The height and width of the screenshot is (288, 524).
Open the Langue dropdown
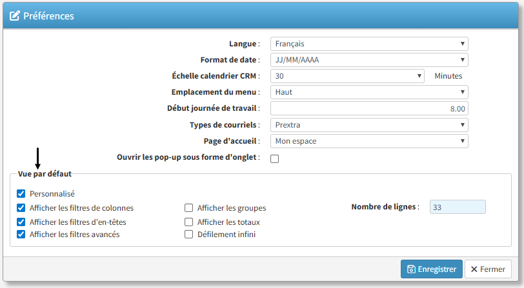[368, 44]
